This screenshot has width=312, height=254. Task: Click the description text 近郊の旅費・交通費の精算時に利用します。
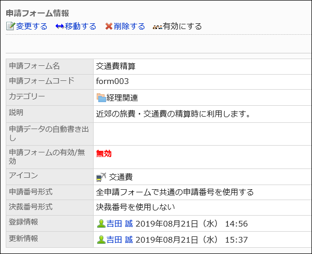click(x=173, y=114)
